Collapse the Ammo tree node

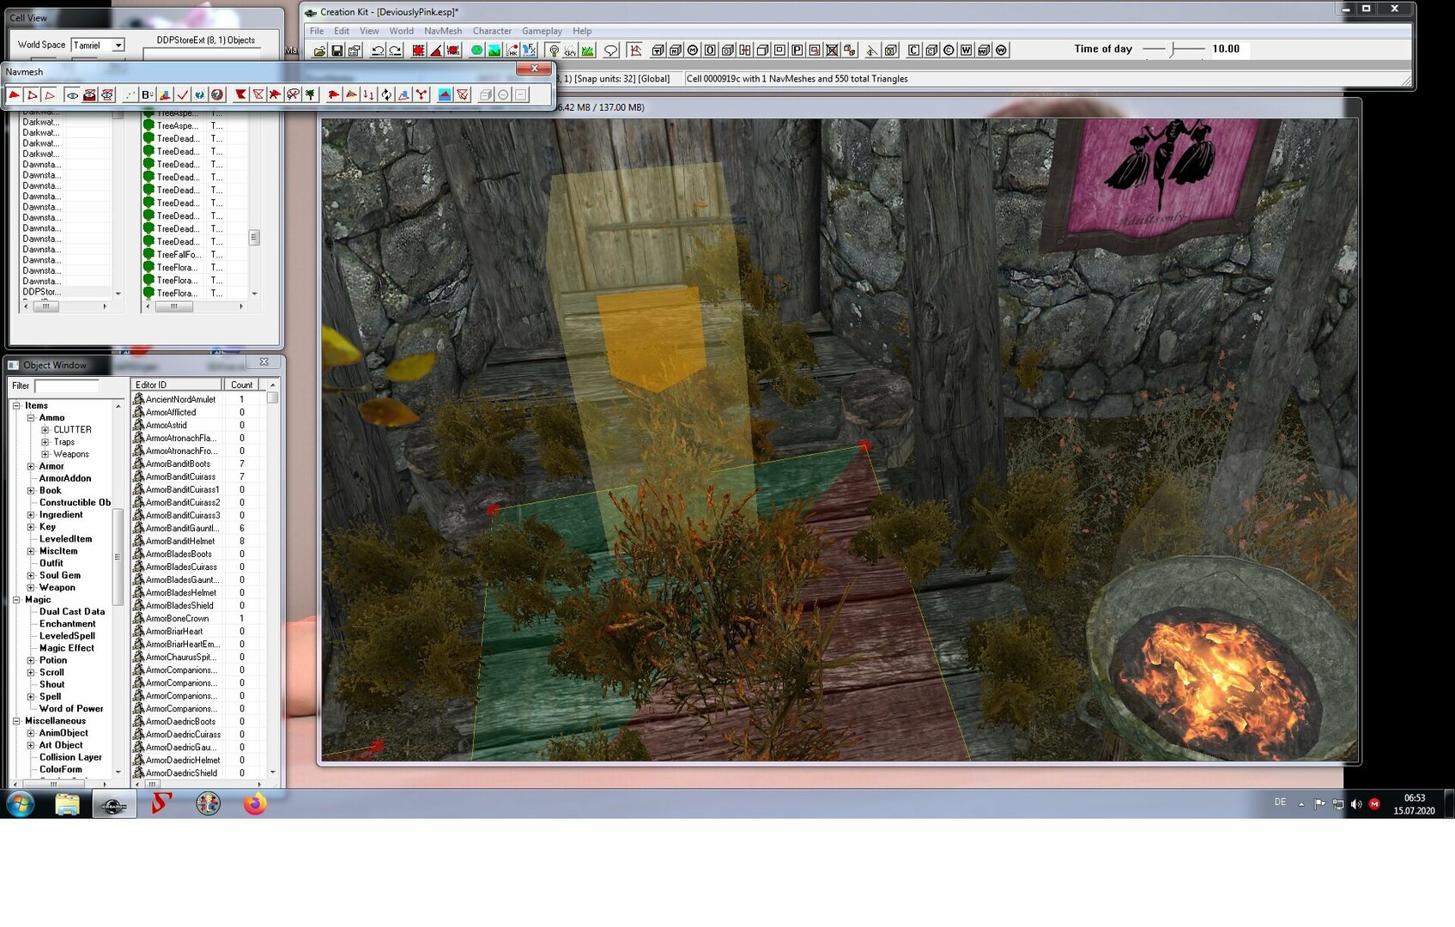pyautogui.click(x=31, y=417)
